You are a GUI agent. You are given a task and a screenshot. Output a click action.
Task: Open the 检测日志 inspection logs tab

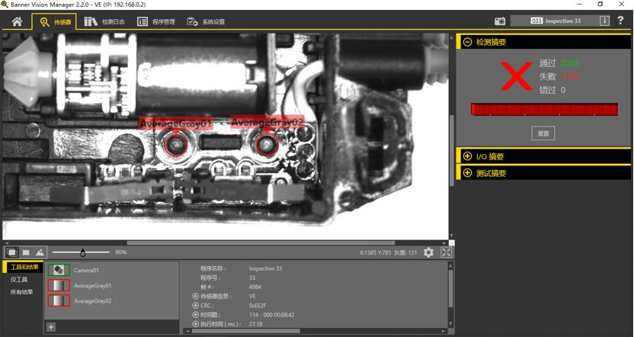click(107, 21)
